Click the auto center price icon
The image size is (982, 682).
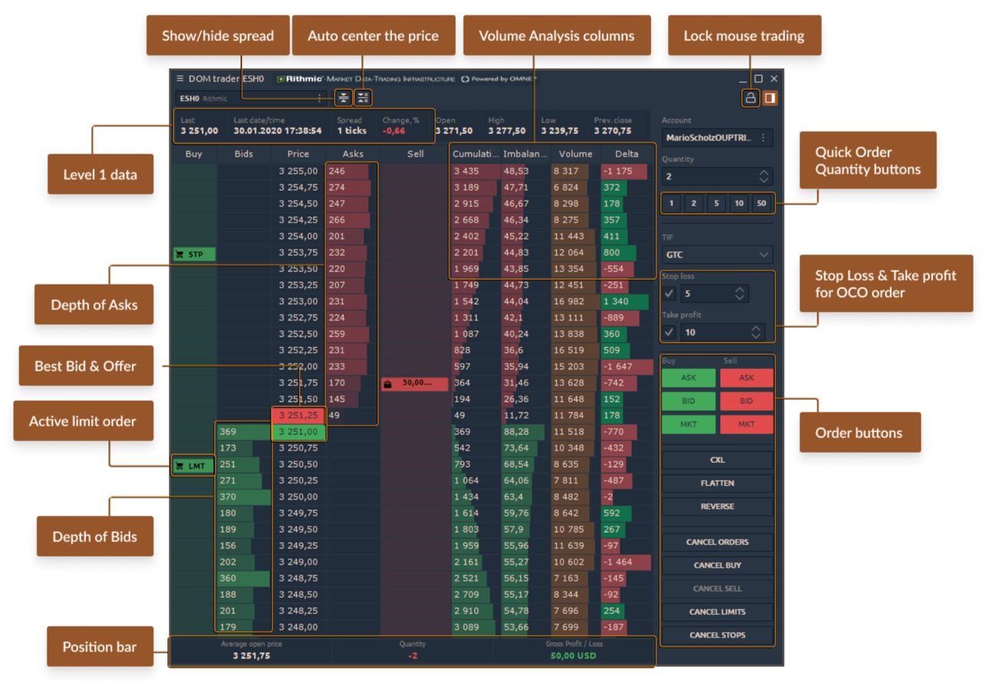(363, 97)
